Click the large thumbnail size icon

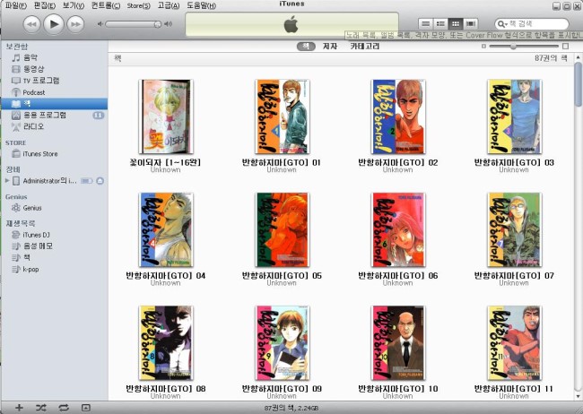click(565, 46)
